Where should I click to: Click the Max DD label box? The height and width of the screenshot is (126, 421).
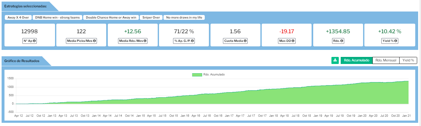286,41
